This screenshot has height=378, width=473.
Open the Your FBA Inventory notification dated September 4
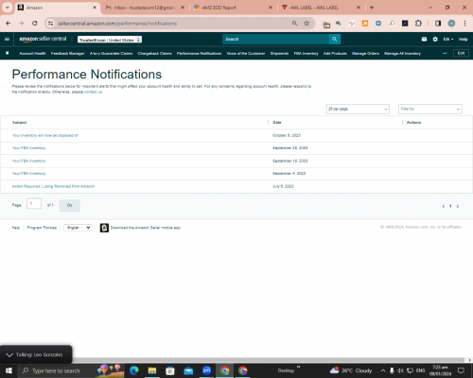coord(28,174)
